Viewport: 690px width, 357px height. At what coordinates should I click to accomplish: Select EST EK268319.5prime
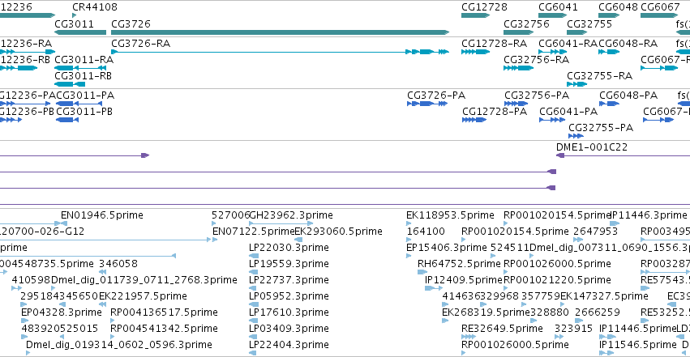[486, 312]
